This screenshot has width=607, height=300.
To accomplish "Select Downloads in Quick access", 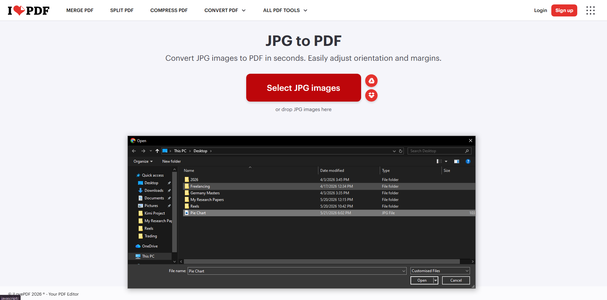I will click(x=154, y=191).
